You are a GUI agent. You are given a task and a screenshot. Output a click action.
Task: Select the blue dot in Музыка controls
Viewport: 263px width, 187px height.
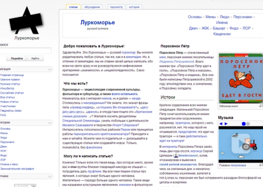[244, 124]
